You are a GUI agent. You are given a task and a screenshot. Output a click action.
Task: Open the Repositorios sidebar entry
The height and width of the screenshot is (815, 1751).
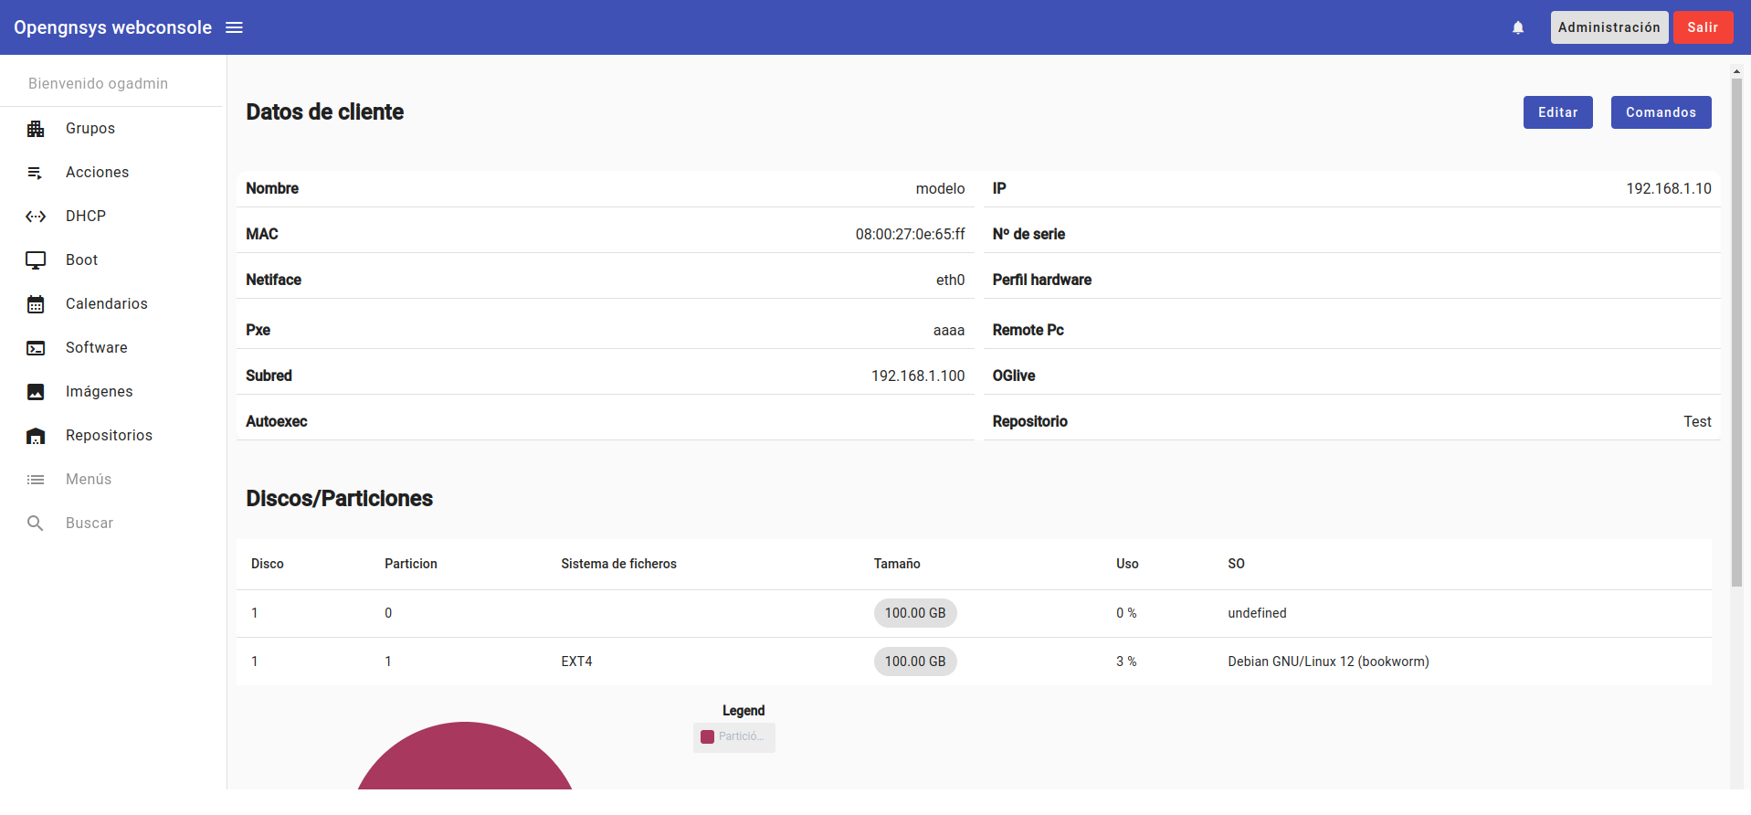pos(109,436)
